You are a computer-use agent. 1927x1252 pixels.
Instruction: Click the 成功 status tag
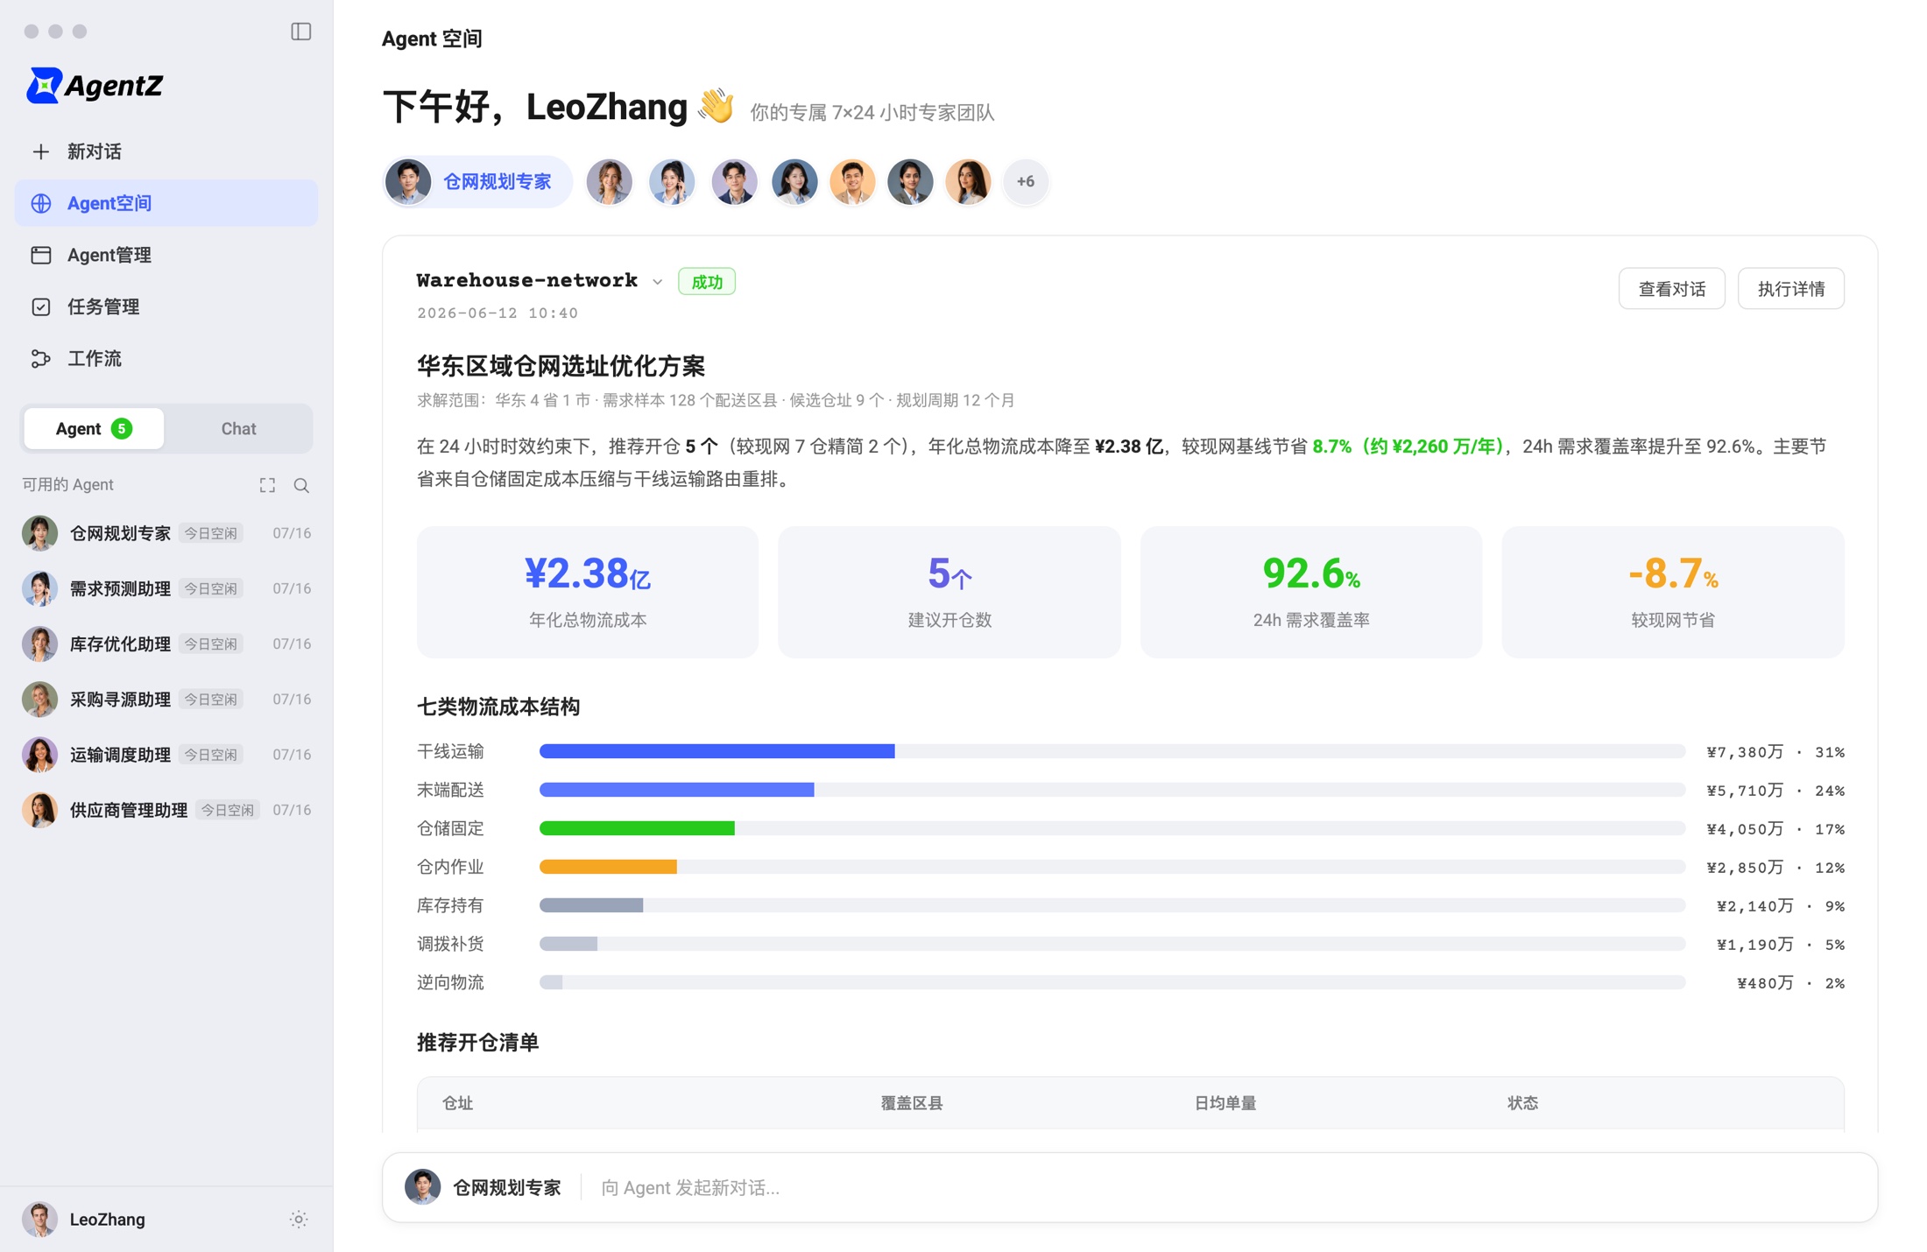click(x=707, y=282)
